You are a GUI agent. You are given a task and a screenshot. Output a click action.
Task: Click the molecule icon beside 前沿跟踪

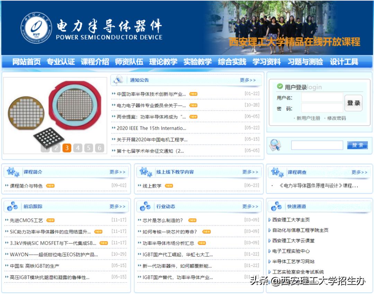pos(11,206)
